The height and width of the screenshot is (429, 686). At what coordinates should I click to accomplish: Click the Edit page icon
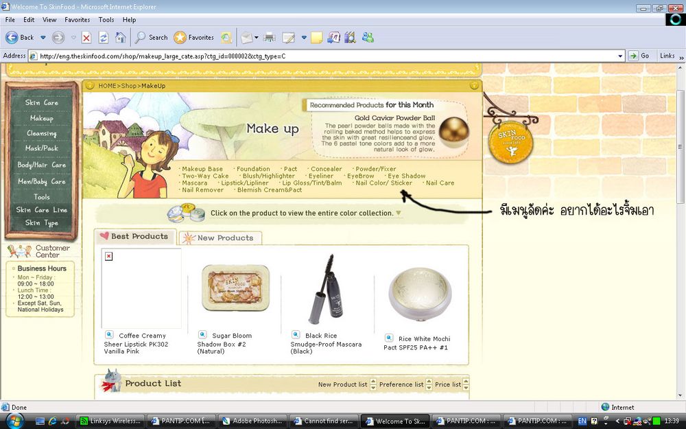289,38
